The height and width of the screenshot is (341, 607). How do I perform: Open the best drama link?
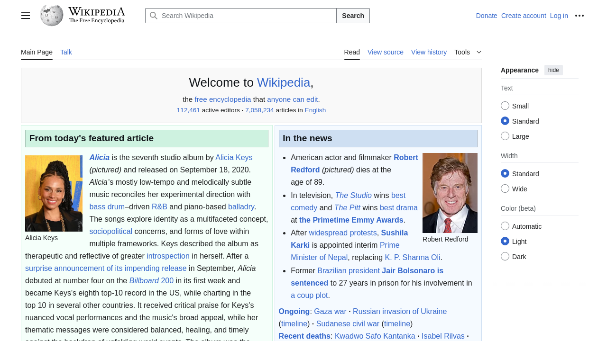coord(399,207)
